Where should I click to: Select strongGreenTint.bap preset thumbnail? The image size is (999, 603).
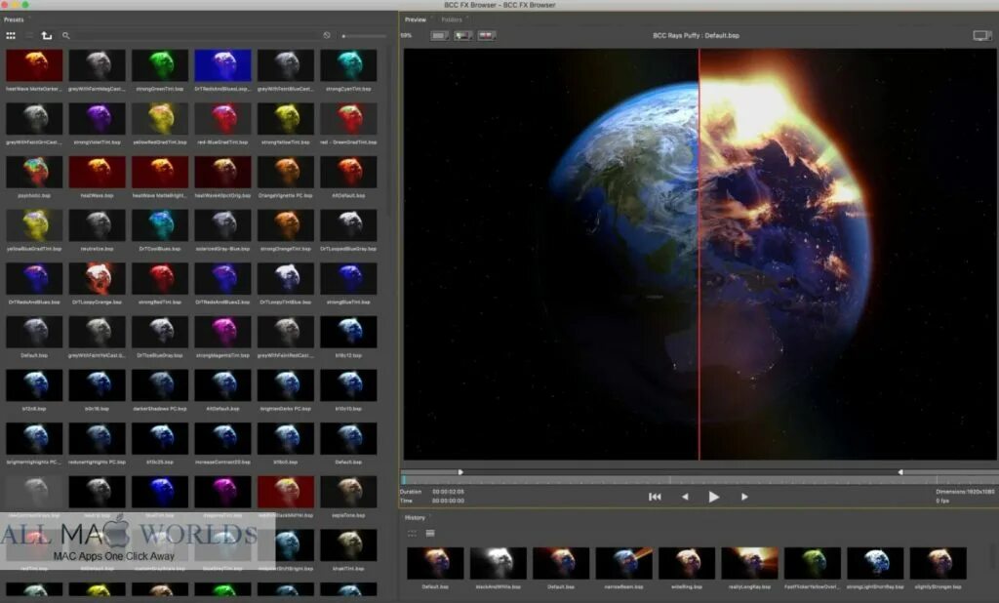[159, 65]
